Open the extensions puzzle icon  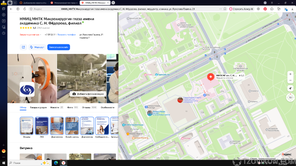coord(272,9)
